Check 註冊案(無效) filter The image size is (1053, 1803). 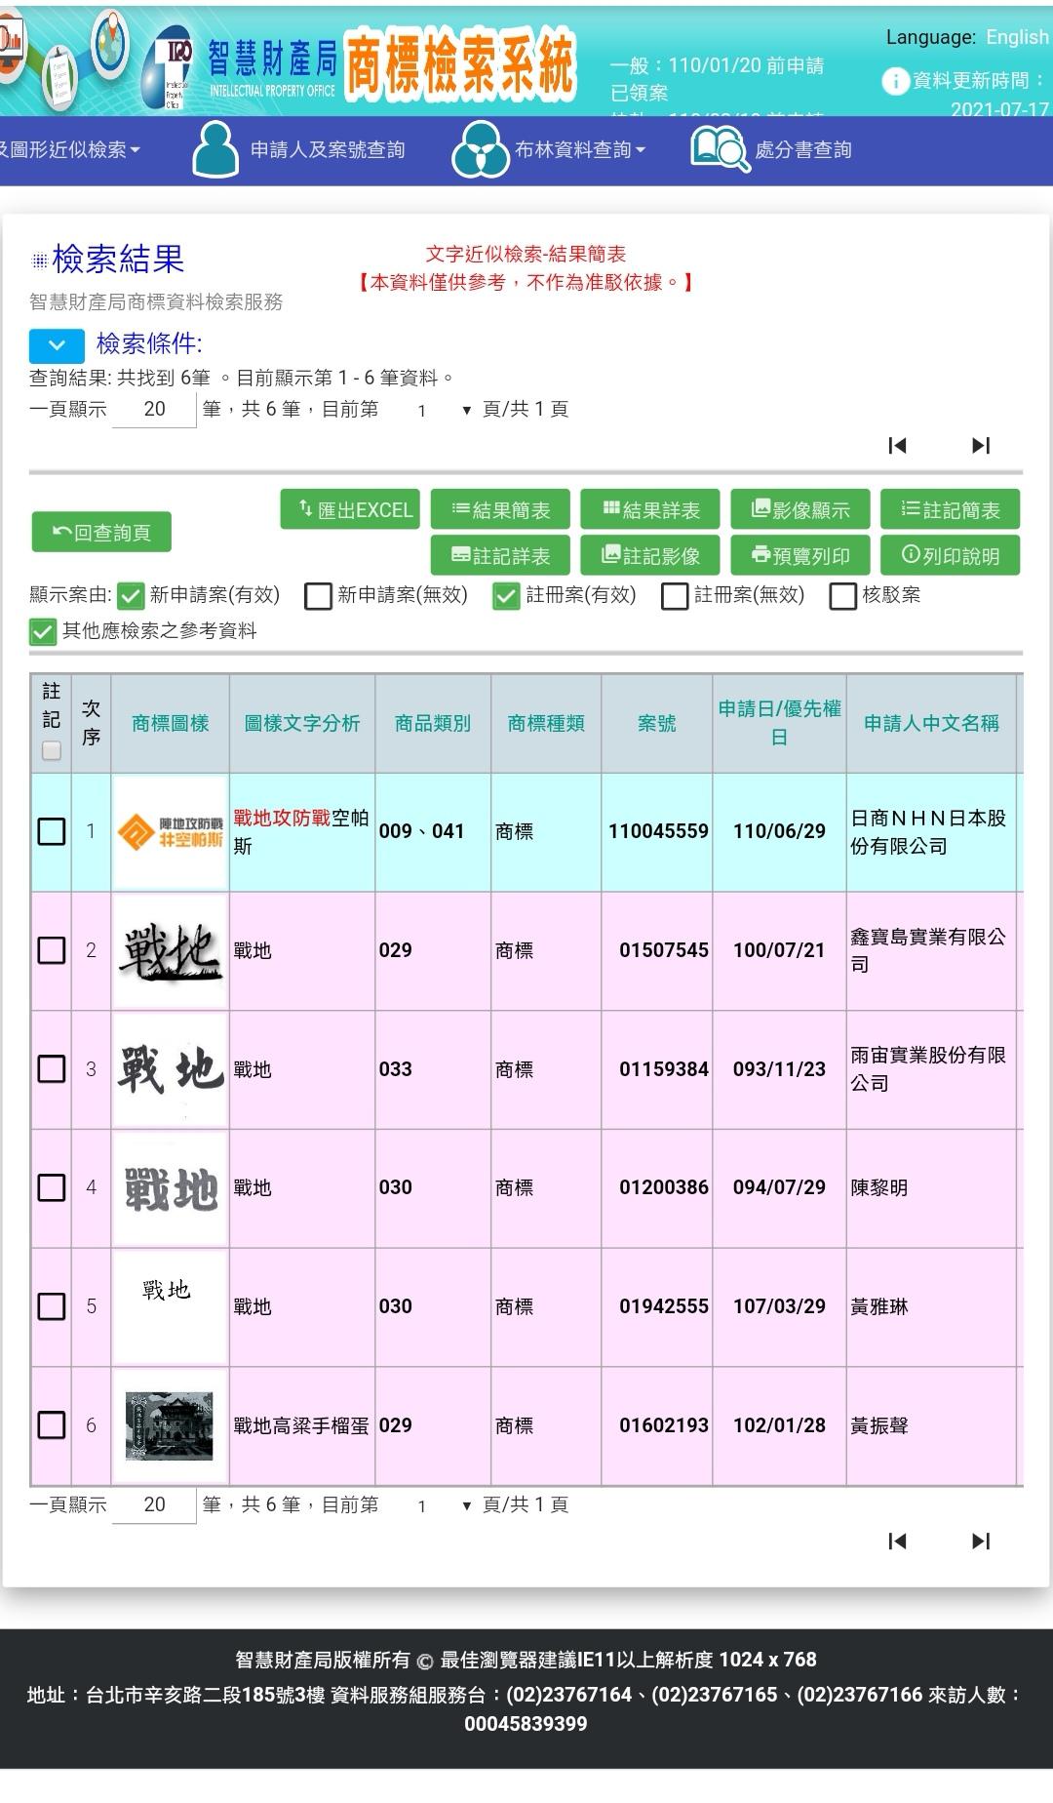675,595
